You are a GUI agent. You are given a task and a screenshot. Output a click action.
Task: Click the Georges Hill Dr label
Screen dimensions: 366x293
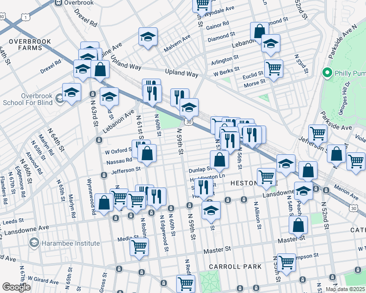tap(344, 98)
